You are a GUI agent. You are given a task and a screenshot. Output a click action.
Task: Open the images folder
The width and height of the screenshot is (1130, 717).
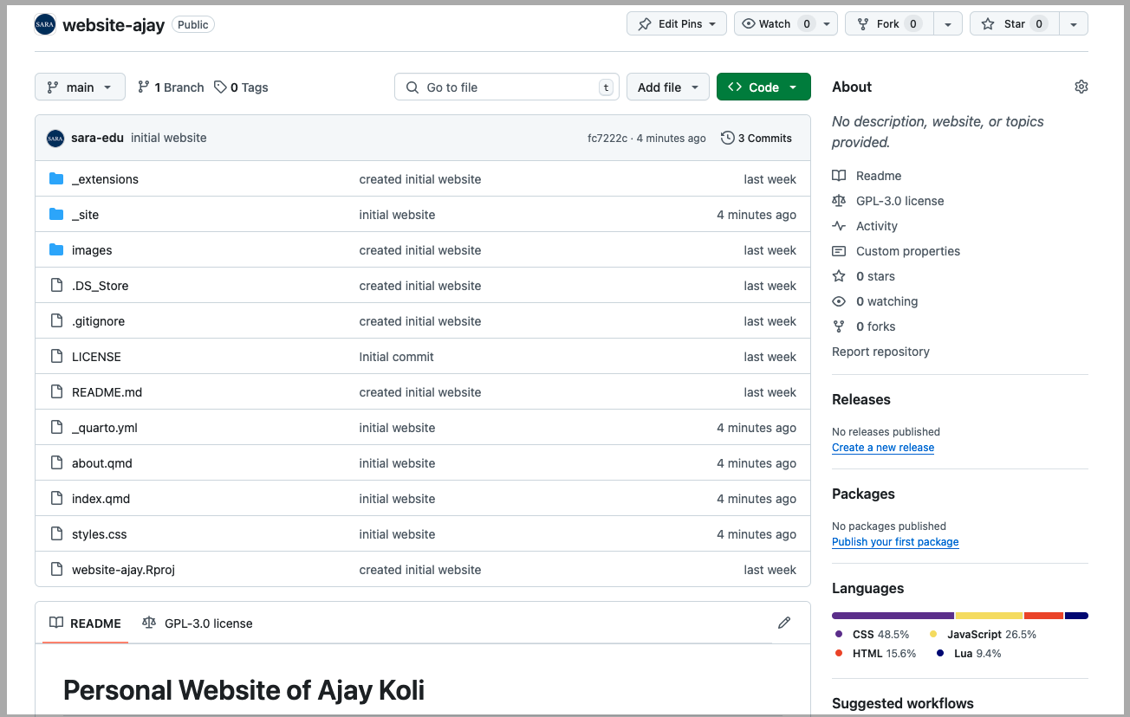point(92,250)
